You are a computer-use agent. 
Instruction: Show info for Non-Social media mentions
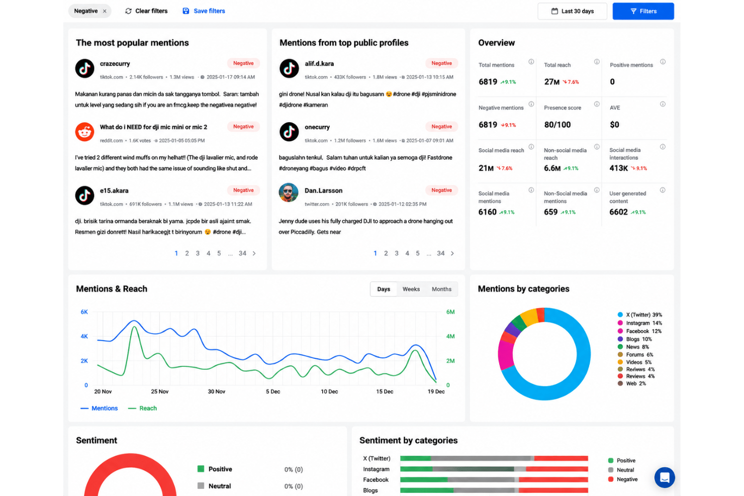coord(597,190)
